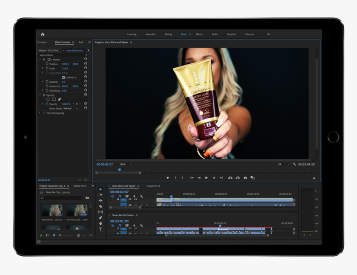This screenshot has height=275, width=357.
Task: Select the Pen tool in toolbar
Action: [x=100, y=218]
